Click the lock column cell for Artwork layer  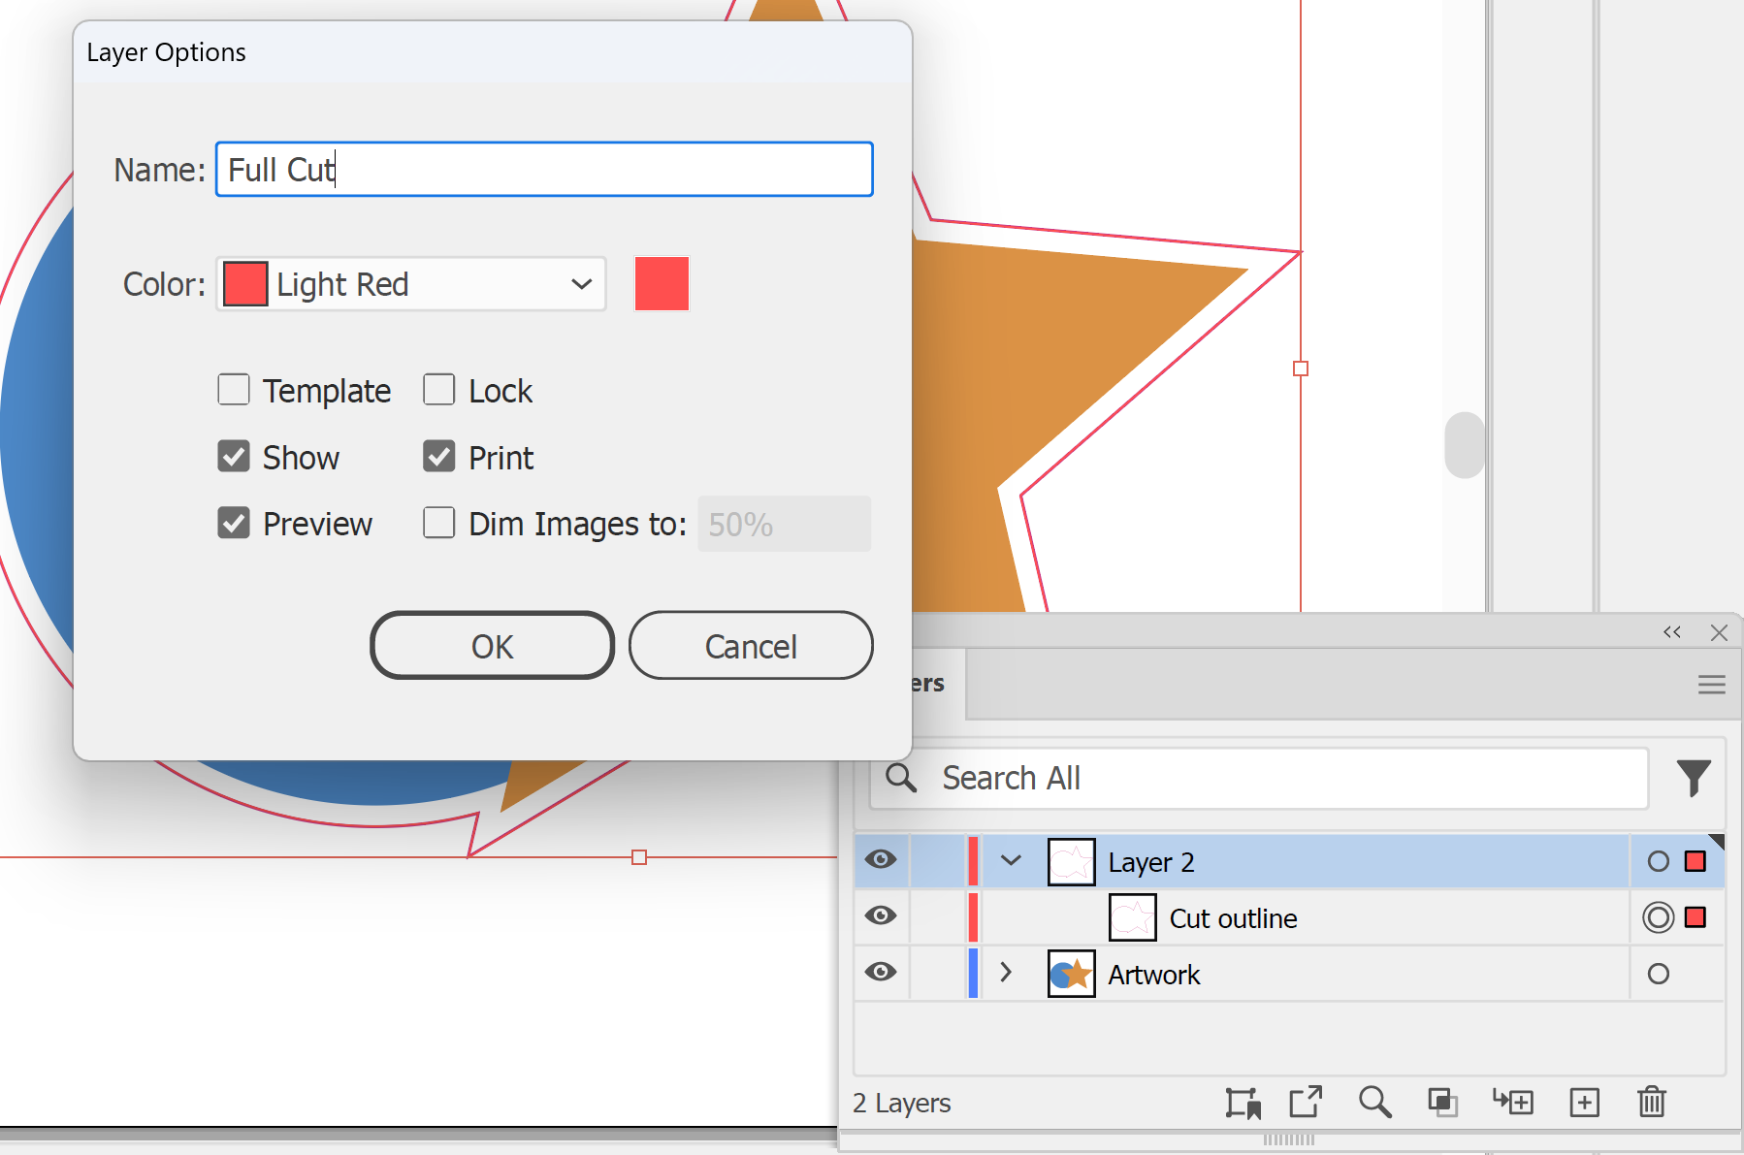(x=938, y=974)
